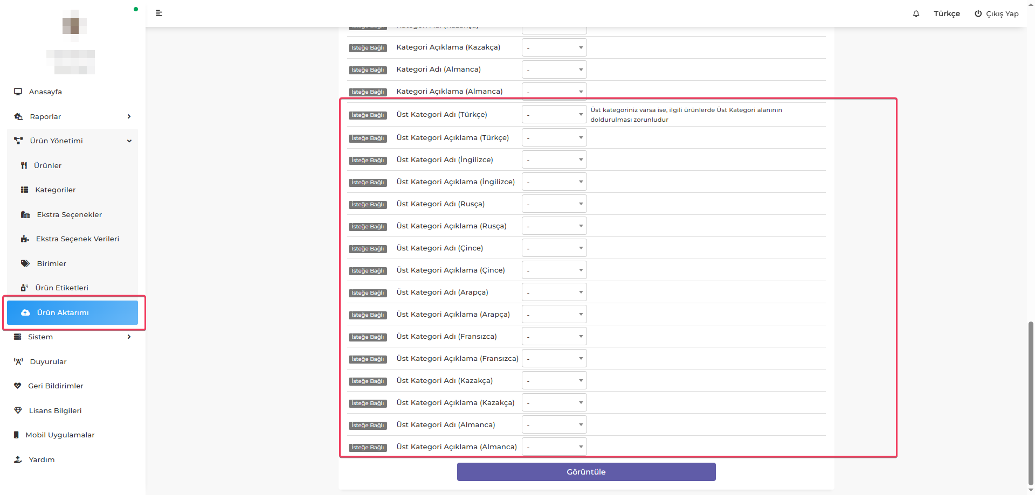
Task: Open Ürün Aktarımı menu item
Action: [x=72, y=312]
